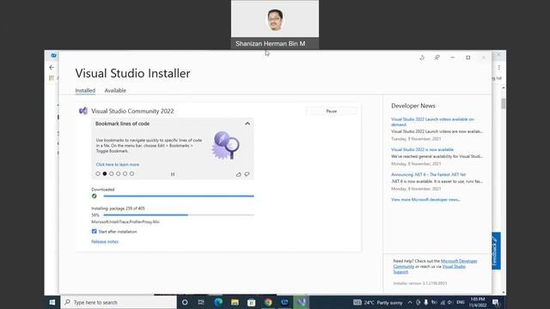Click the Type here to search box
The width and height of the screenshot is (550, 309).
(119, 302)
